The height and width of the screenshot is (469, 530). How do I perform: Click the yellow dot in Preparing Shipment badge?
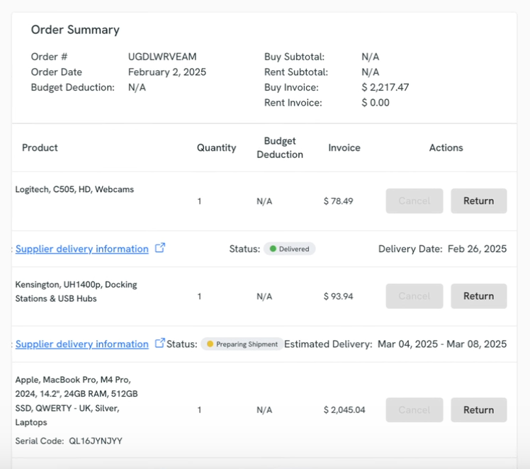pos(210,344)
